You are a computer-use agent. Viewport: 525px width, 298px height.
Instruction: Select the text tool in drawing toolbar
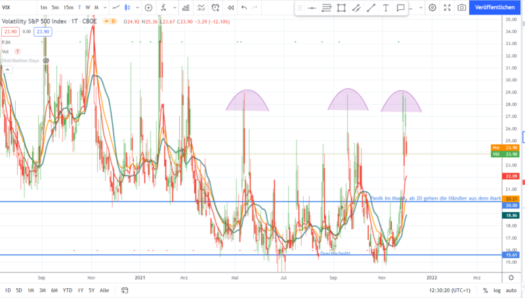385,8
